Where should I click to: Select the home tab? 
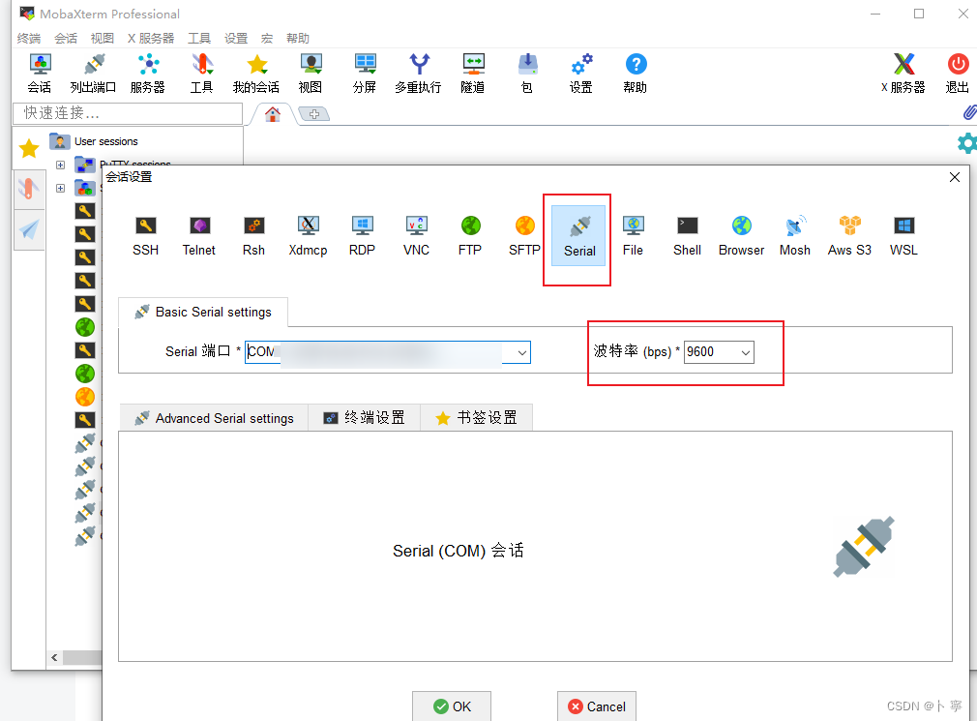point(273,114)
